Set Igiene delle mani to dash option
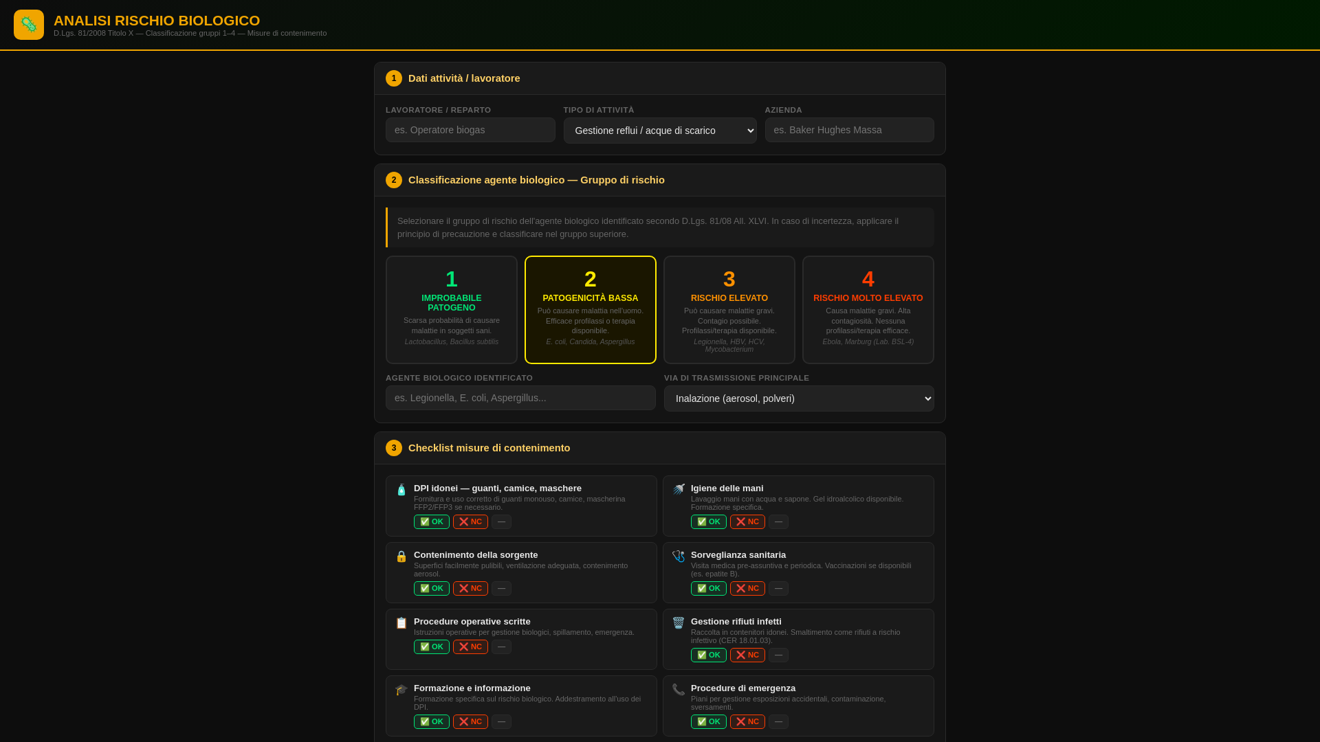The image size is (1320, 742). [x=778, y=522]
